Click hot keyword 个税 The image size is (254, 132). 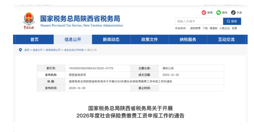205,28
